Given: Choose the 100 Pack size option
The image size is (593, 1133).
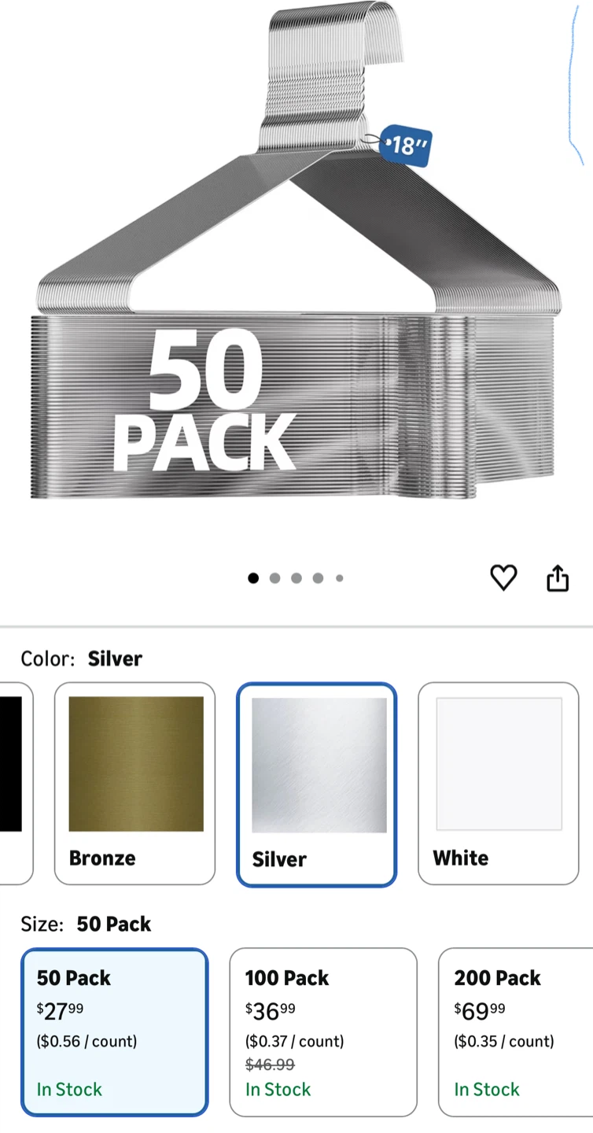Looking at the screenshot, I should (323, 1032).
